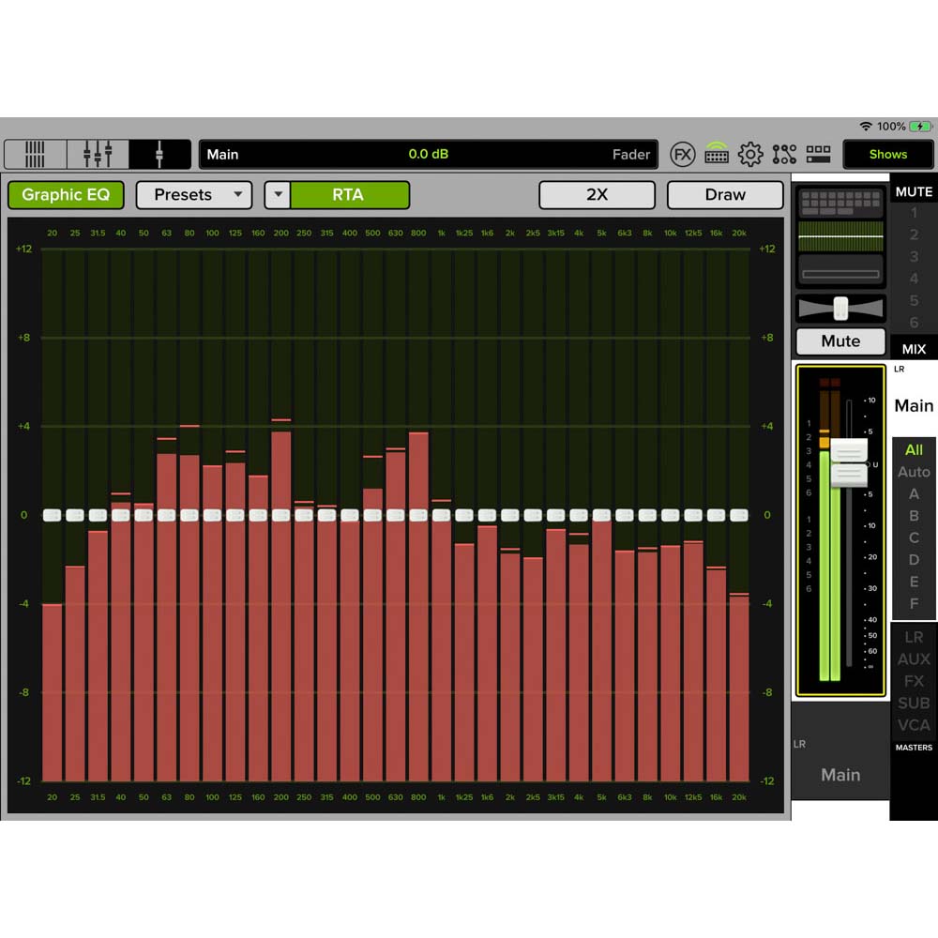Image resolution: width=938 pixels, height=938 pixels.
Task: Click the devices grid icon in toolbar
Action: pos(818,154)
